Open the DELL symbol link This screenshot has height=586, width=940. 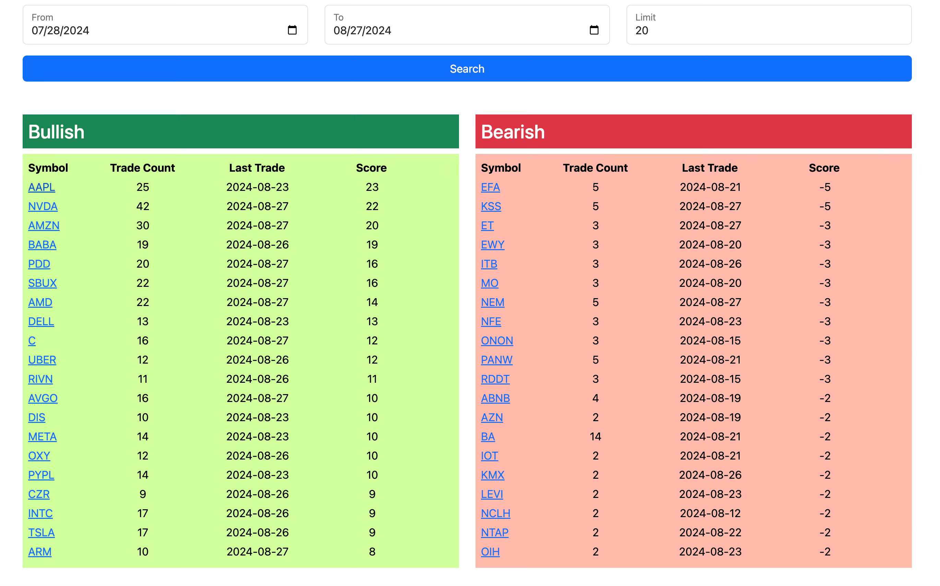point(41,321)
